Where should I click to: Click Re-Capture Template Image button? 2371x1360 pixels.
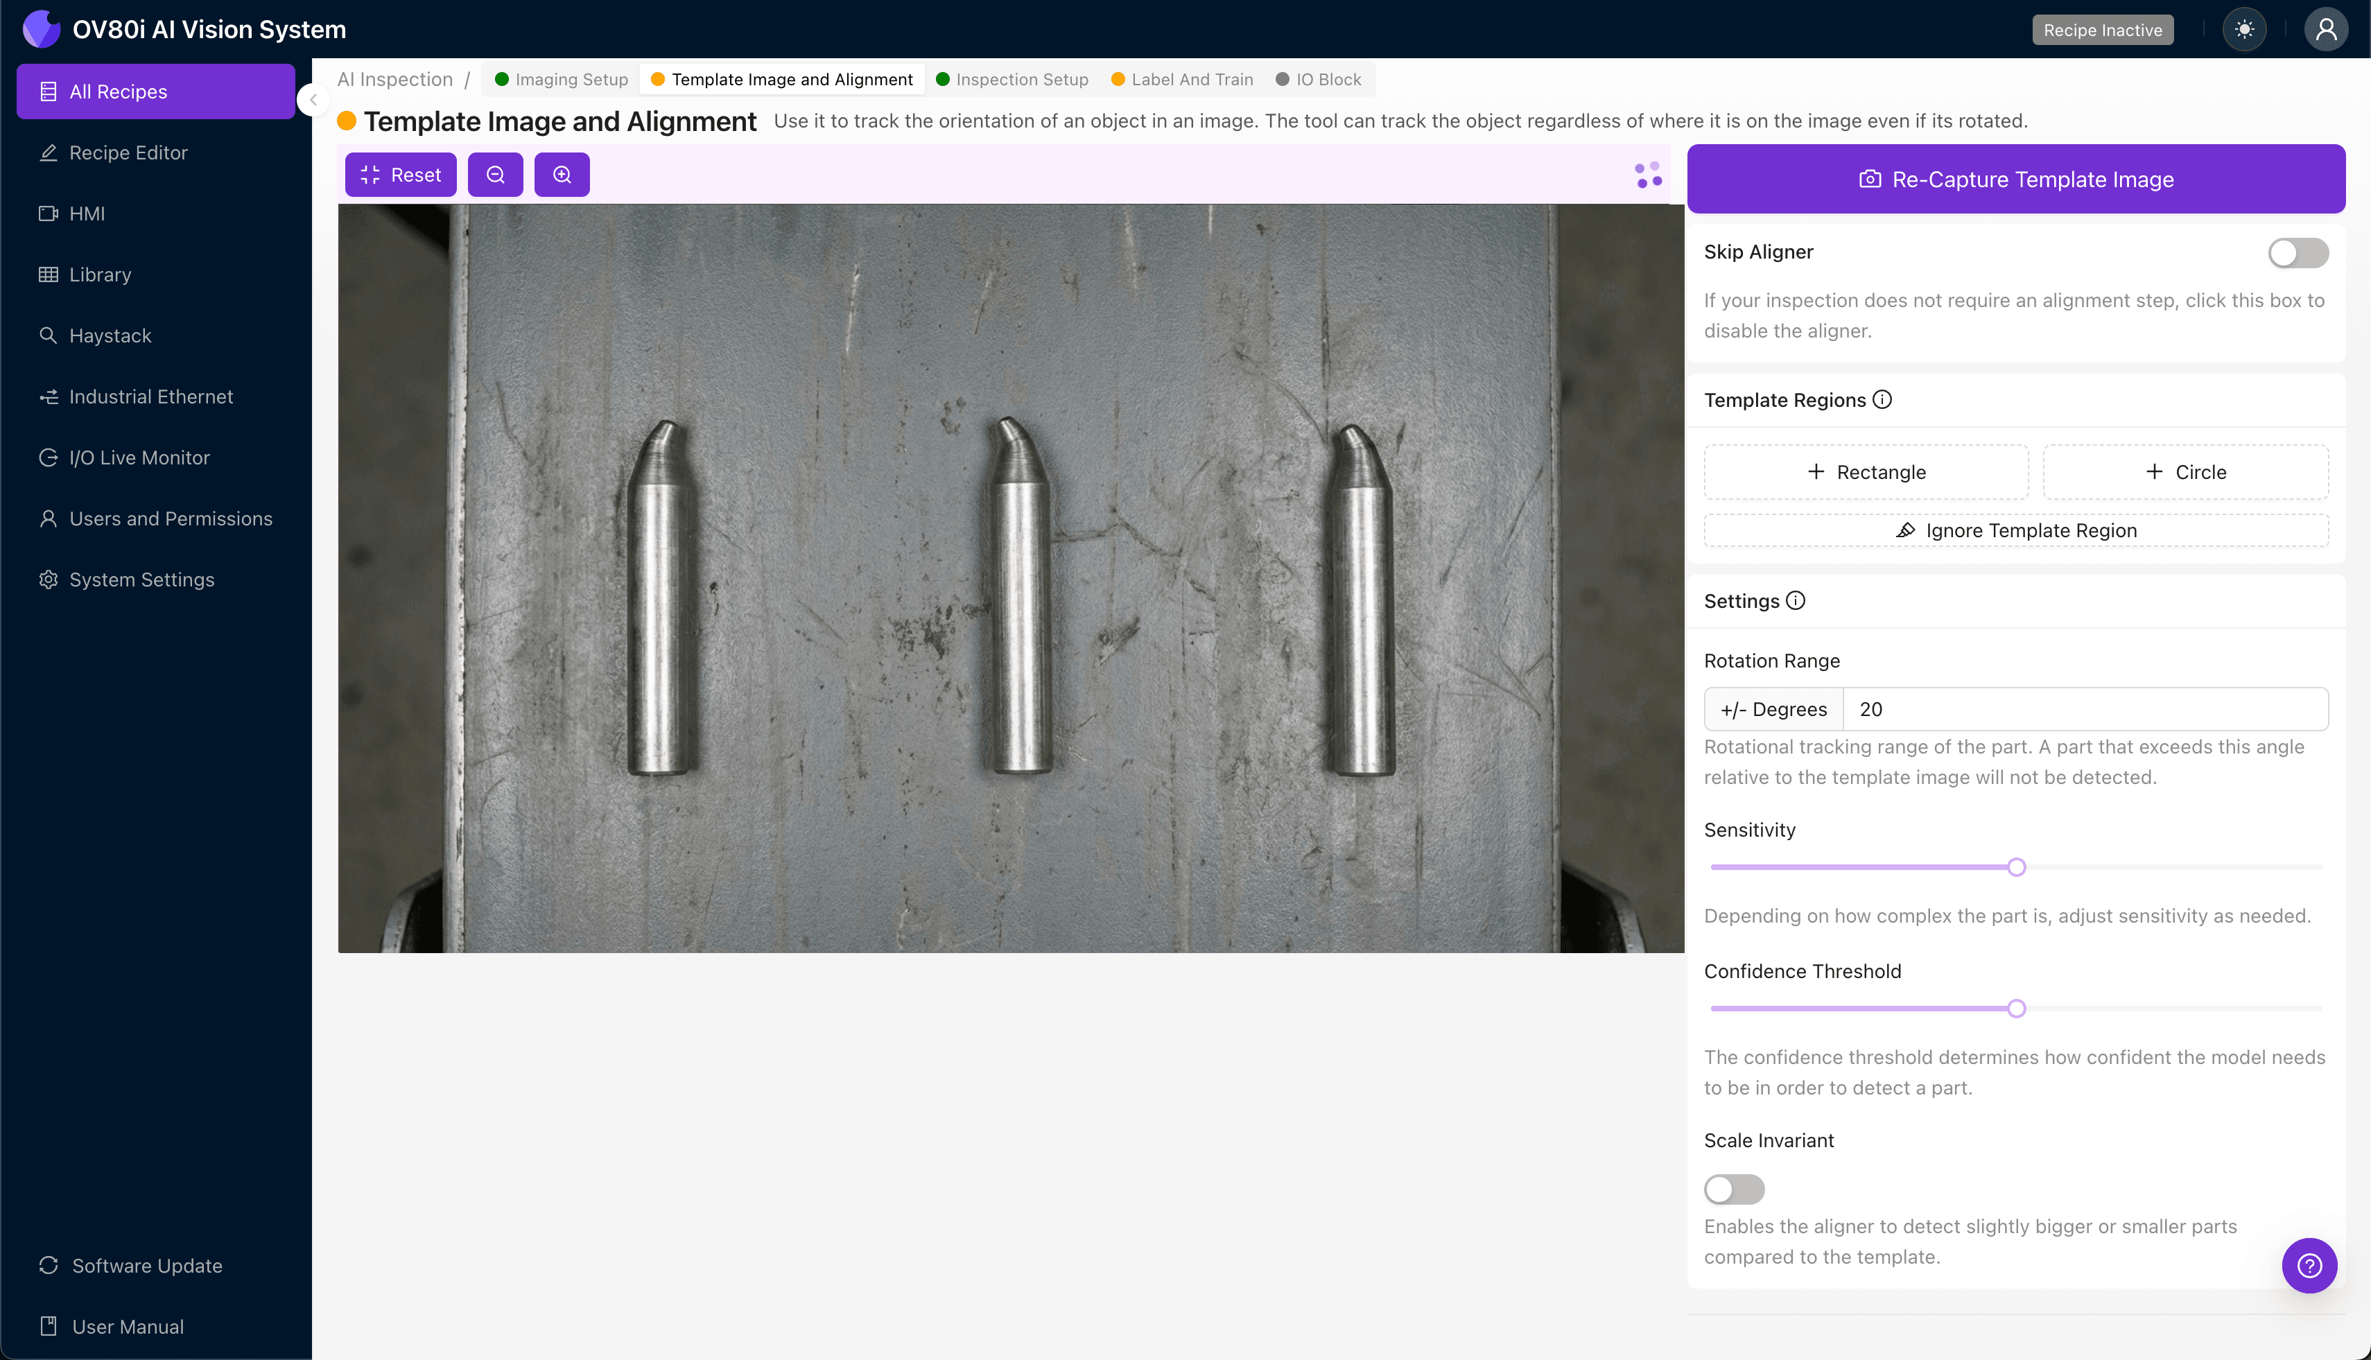coord(2015,180)
